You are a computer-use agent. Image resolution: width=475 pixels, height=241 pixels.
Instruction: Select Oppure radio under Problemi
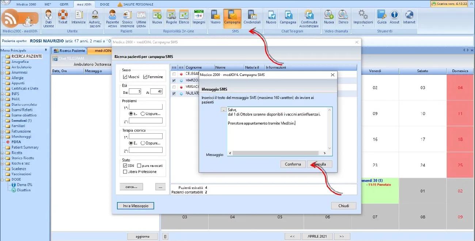[x=142, y=113]
